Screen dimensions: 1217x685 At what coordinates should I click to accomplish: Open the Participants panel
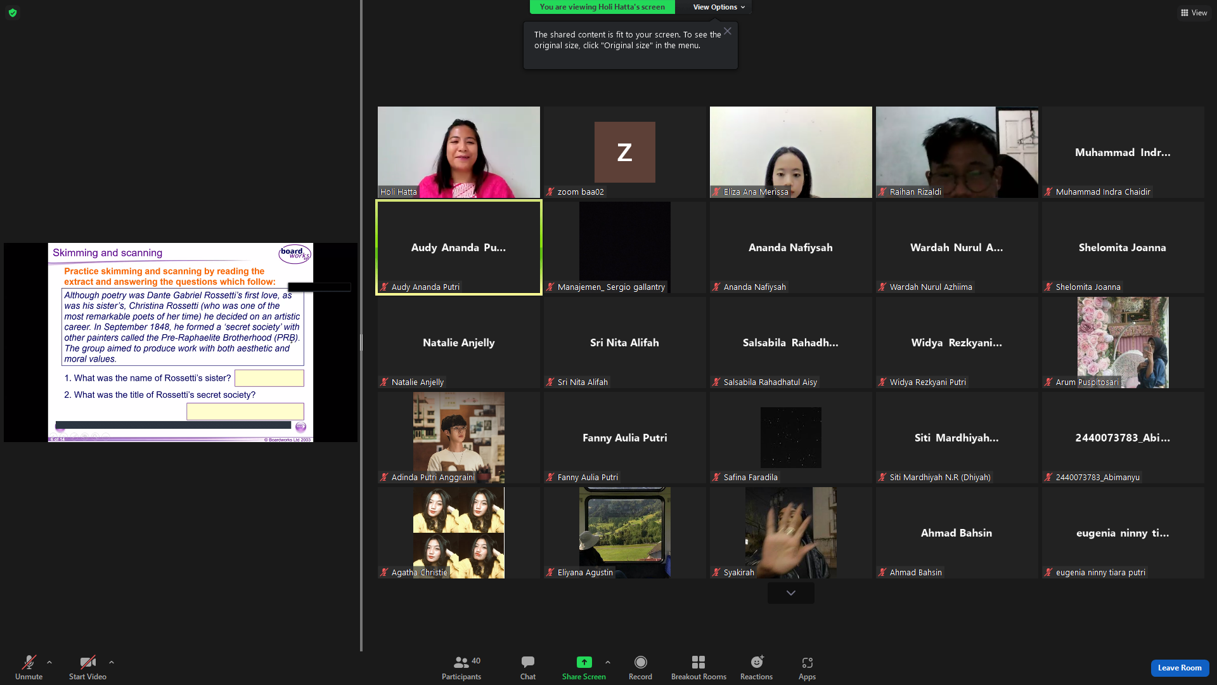(x=461, y=668)
